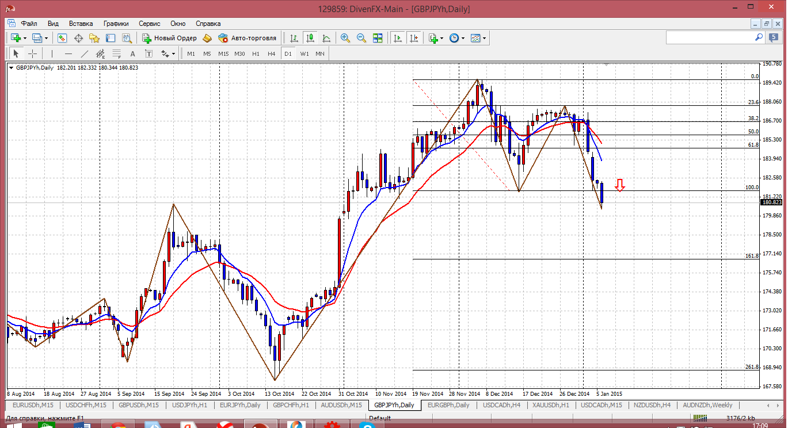Switch chart to bar chart mode
The width and height of the screenshot is (788, 428).
click(x=294, y=38)
